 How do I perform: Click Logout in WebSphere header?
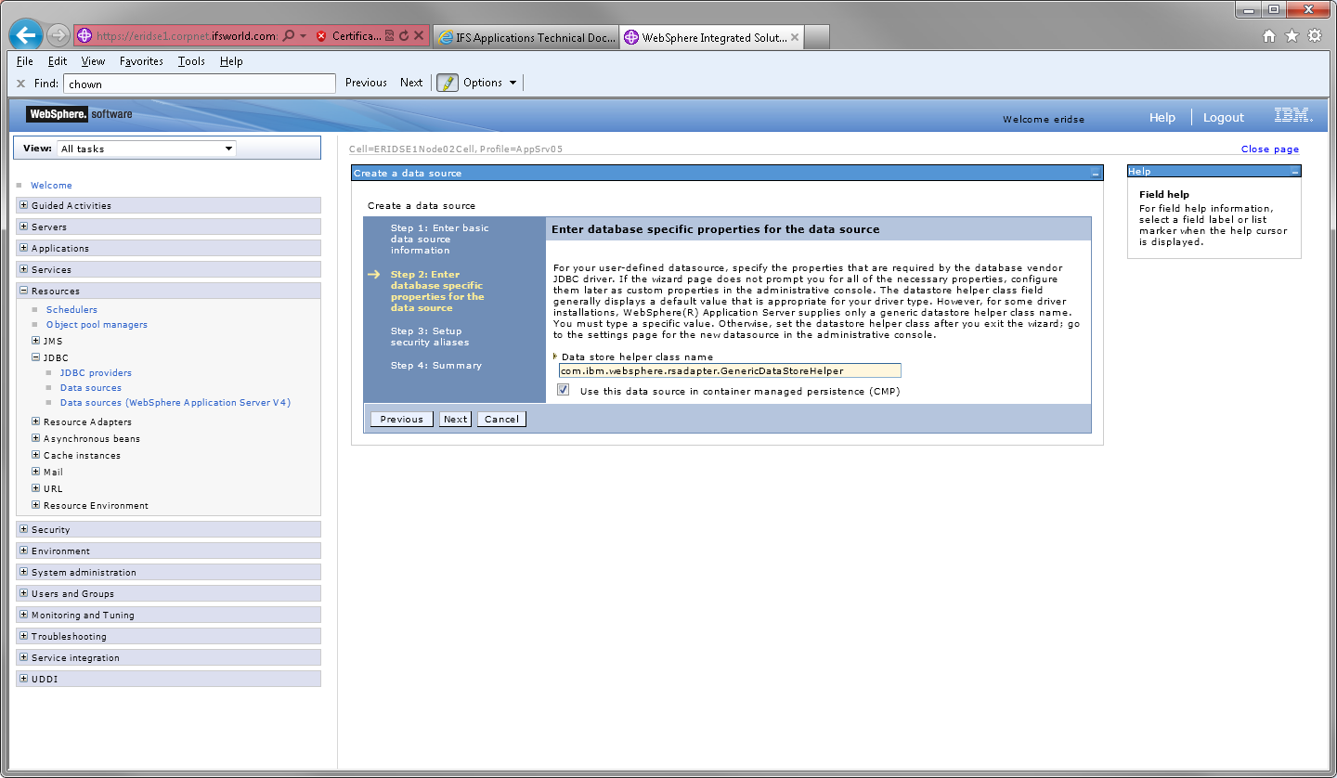(x=1224, y=118)
